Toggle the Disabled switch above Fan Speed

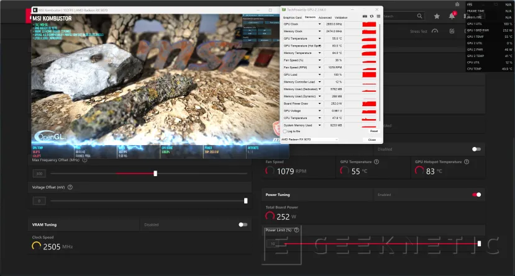(x=476, y=149)
